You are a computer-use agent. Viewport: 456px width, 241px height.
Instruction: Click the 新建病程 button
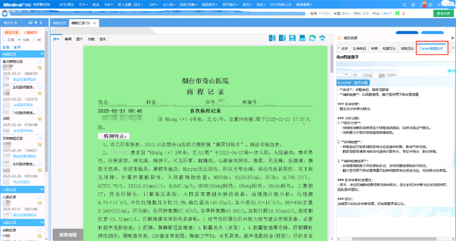coord(68,234)
